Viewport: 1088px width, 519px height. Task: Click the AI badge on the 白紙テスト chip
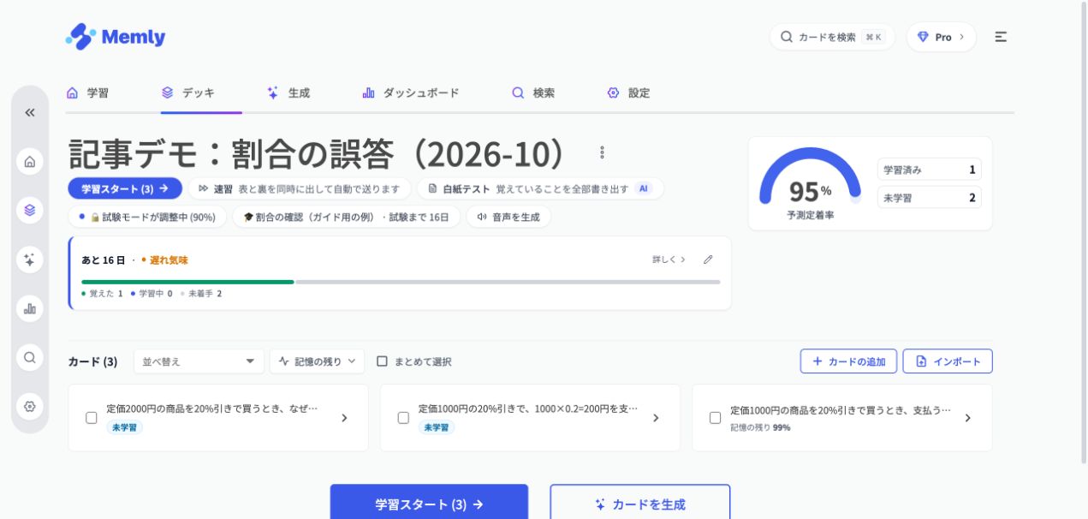[644, 188]
